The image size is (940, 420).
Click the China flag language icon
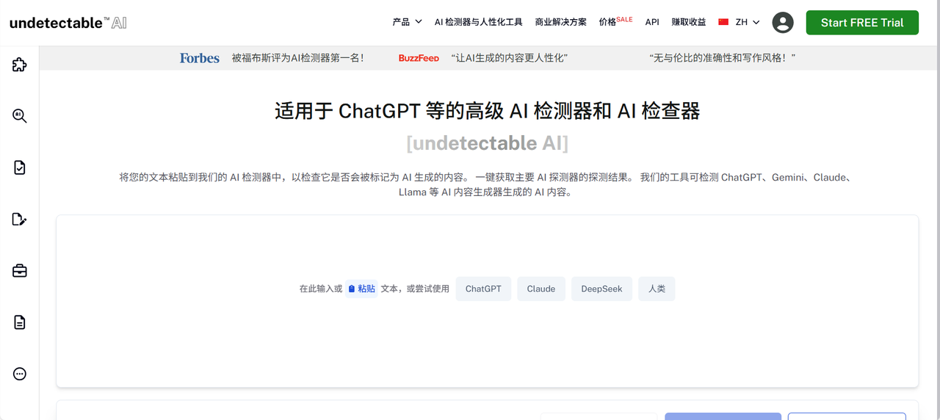[723, 22]
